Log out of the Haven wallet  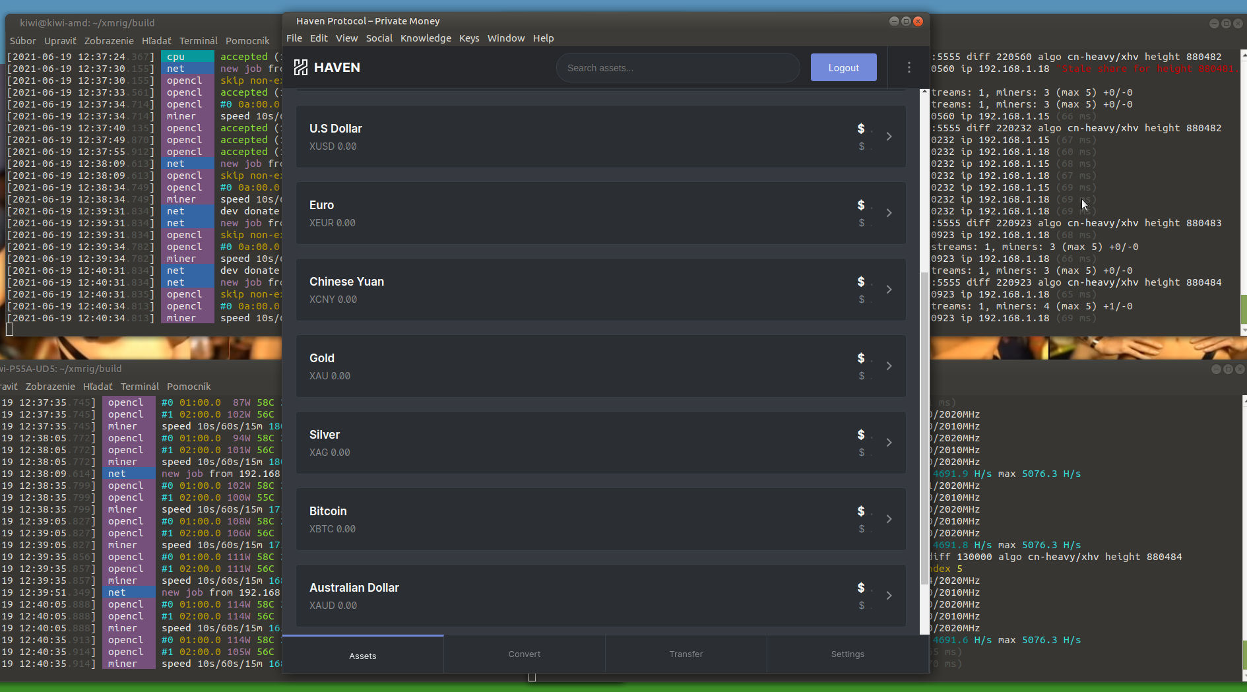[844, 67]
